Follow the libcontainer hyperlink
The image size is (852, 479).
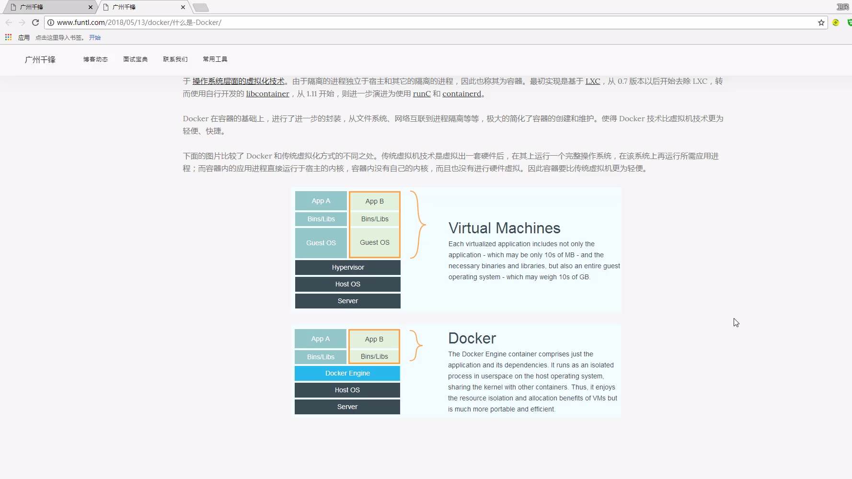pos(267,94)
